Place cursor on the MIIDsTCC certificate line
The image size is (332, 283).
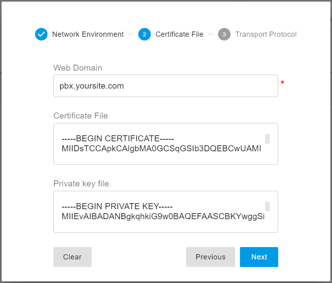click(x=161, y=149)
